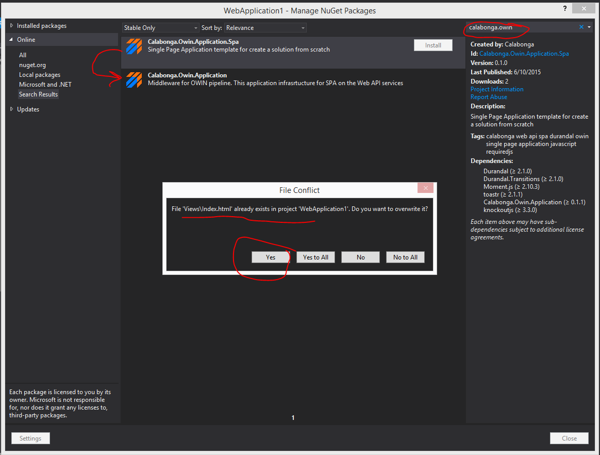The image size is (600, 455).
Task: Select Microsoft and .NET source
Action: (x=45, y=85)
